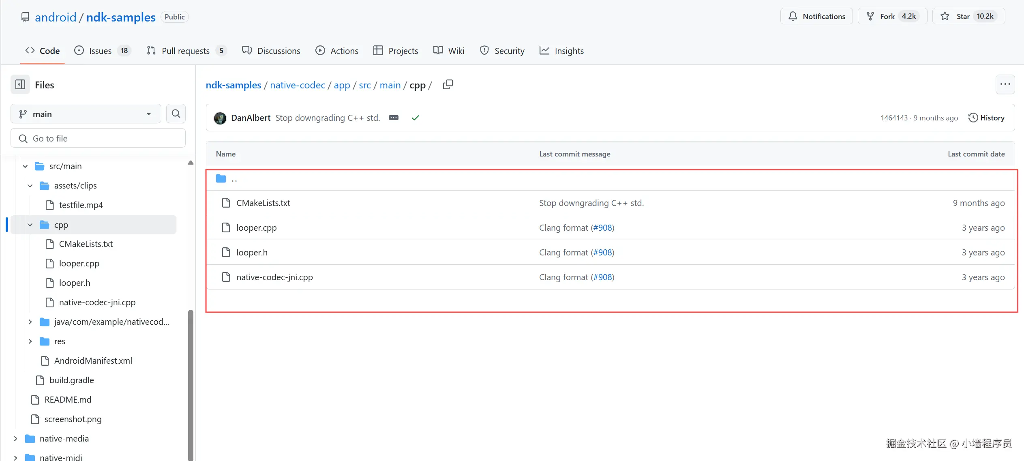Viewport: 1024px width, 461px height.
Task: Open the Pull requests tab
Action: pyautogui.click(x=186, y=51)
